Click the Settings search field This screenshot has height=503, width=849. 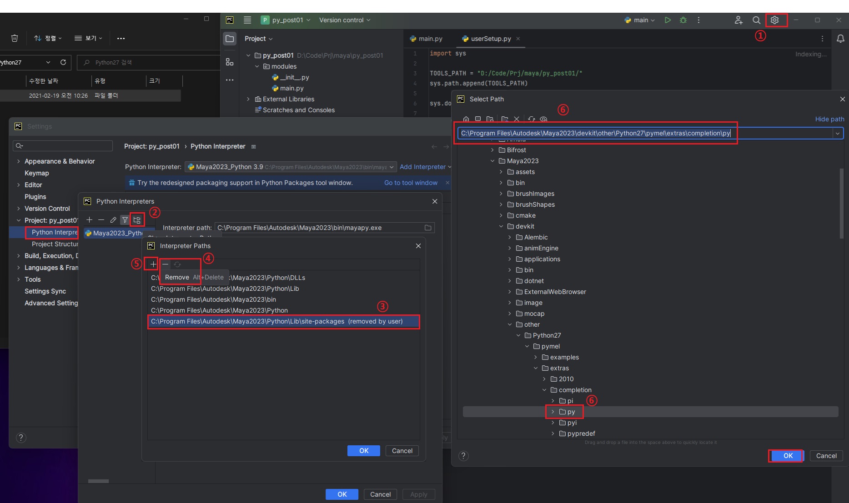(63, 146)
